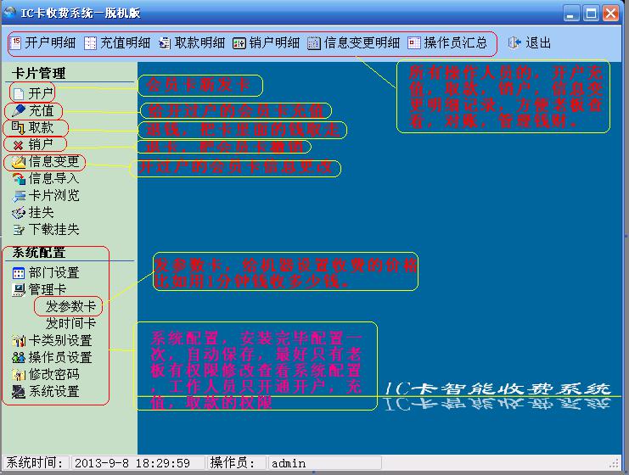The image size is (629, 475).
Task: Click the system time 2013-9-8 18:29:59 field
Action: pyautogui.click(x=138, y=463)
